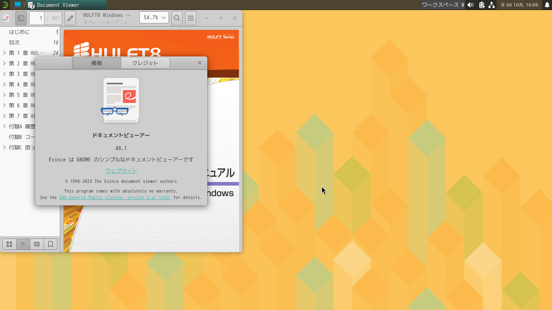Switch to the クレジット tab
Viewport: 552px width, 310px height.
pos(145,63)
